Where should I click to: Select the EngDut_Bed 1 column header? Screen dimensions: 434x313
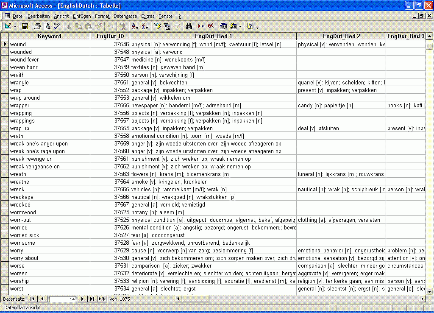[214, 36]
